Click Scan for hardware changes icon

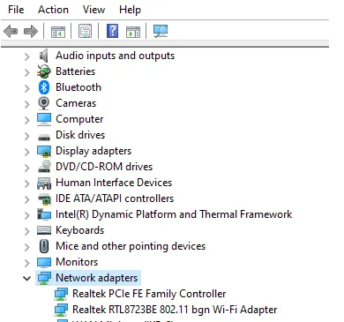point(161,31)
